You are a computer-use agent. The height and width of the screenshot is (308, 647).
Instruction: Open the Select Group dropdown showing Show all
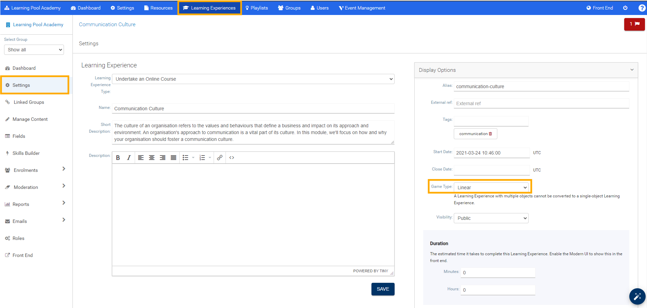pos(34,49)
